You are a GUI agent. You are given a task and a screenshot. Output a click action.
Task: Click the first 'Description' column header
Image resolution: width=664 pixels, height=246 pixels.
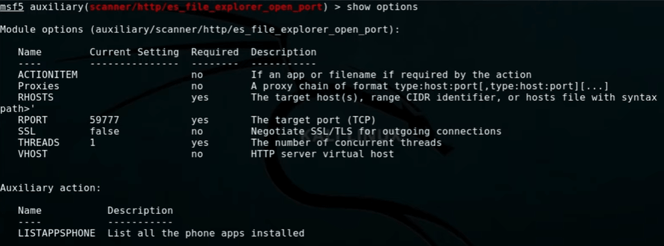pos(283,52)
